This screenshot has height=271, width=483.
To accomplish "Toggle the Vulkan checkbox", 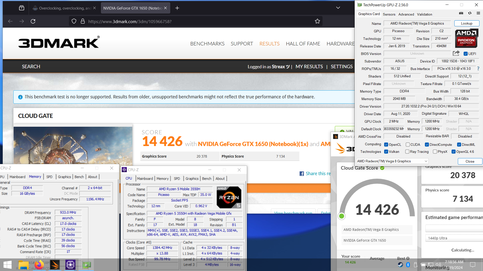I will (x=386, y=152).
